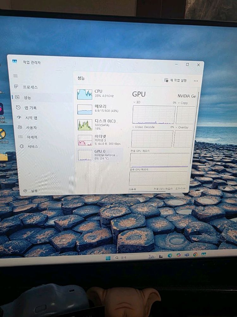Select the 성능 (Performance) page

27,98
